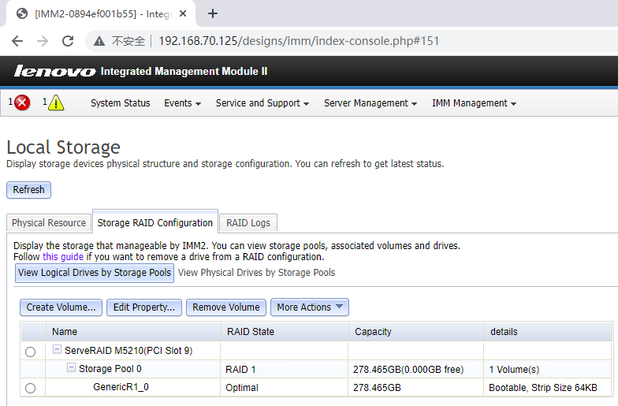This screenshot has width=618, height=406.
Task: Click the not-secure warning icon in address bar
Action: pyautogui.click(x=99, y=41)
